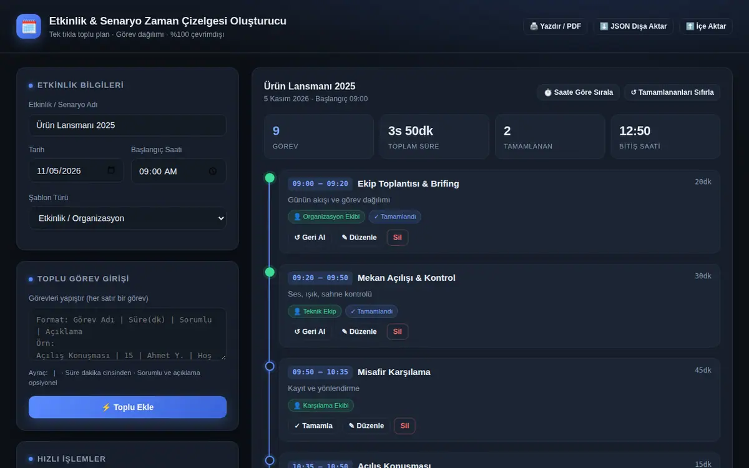This screenshot has height=468, width=749.
Task: Edit the Misafir Karşılama task
Action: [x=366, y=426]
